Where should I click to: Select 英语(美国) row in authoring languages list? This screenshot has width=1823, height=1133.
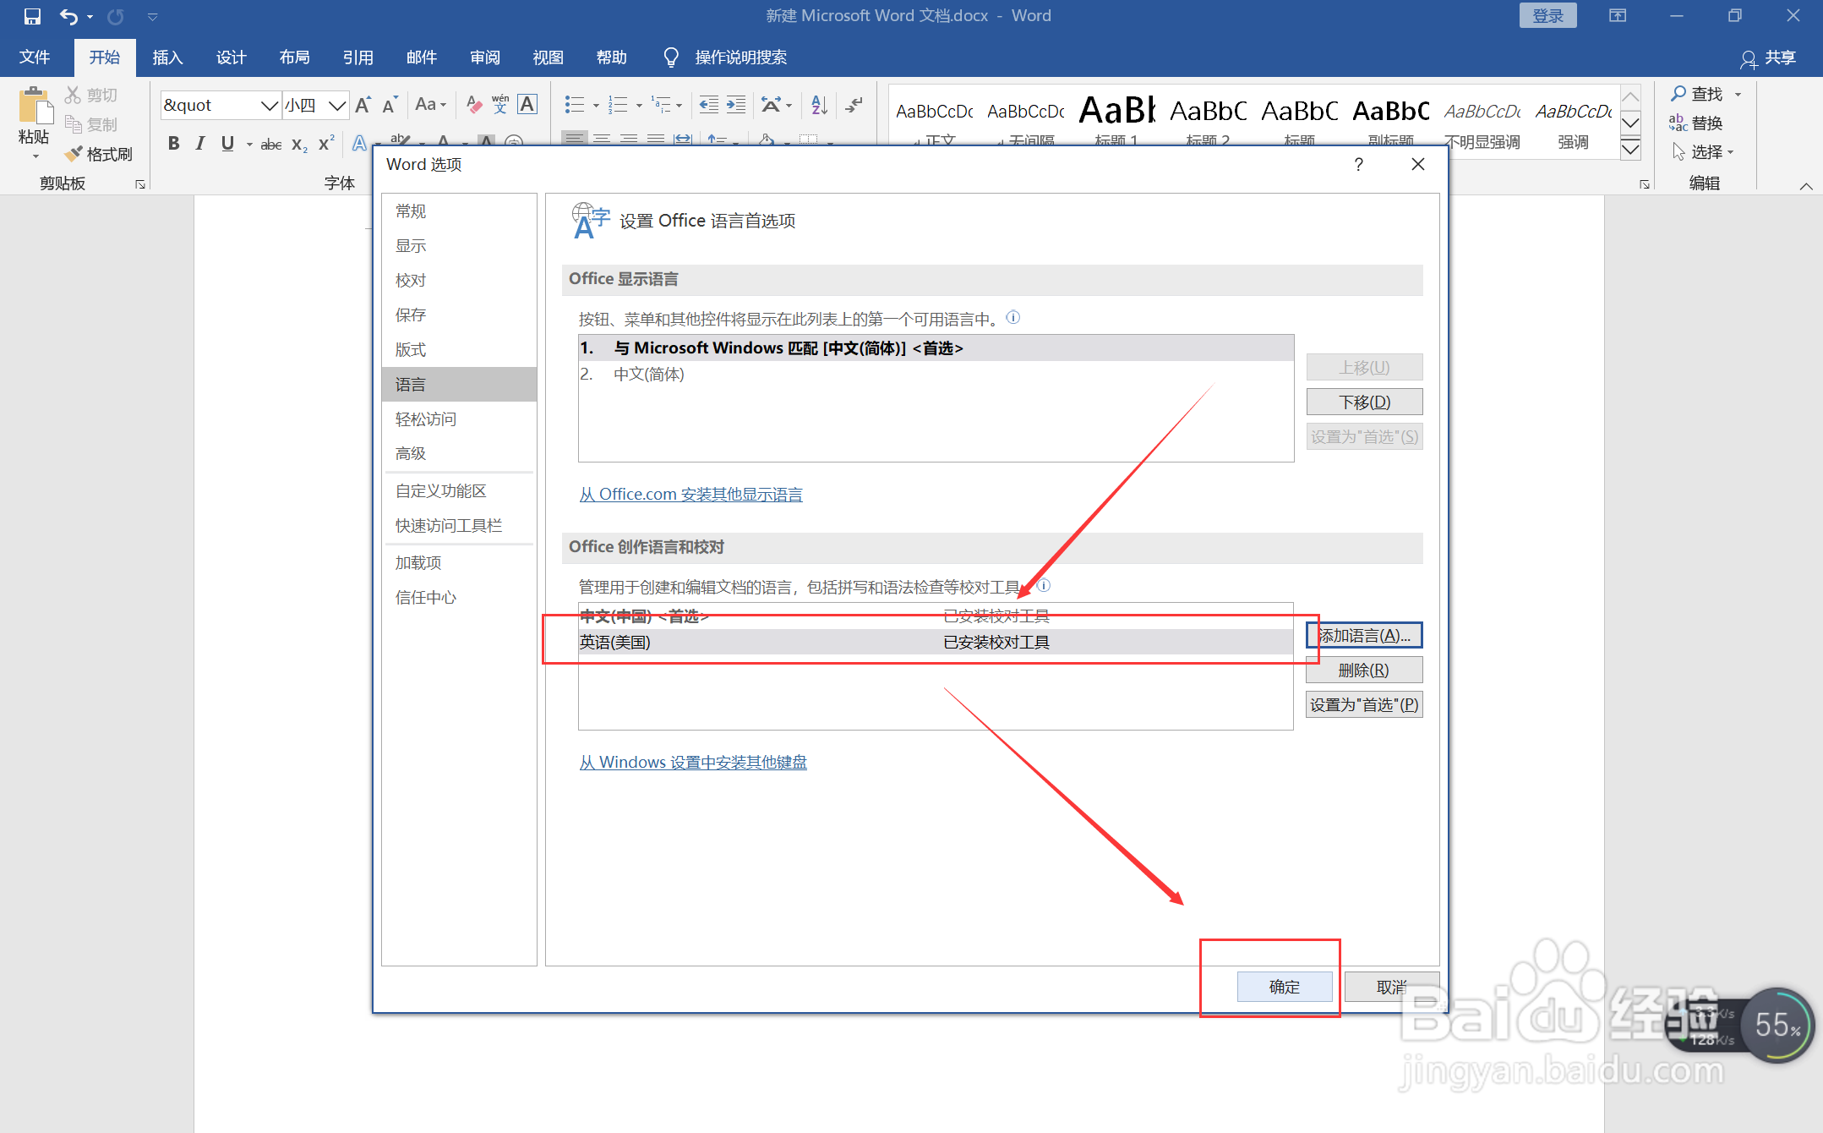click(x=936, y=642)
